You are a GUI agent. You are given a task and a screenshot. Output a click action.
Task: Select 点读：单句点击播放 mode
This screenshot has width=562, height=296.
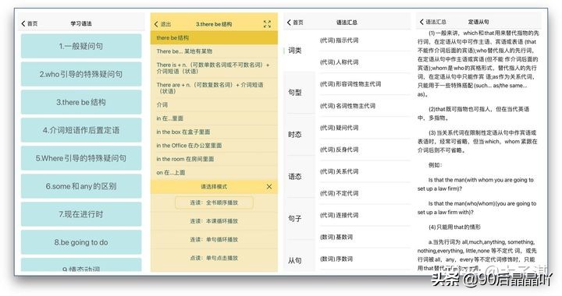(214, 258)
